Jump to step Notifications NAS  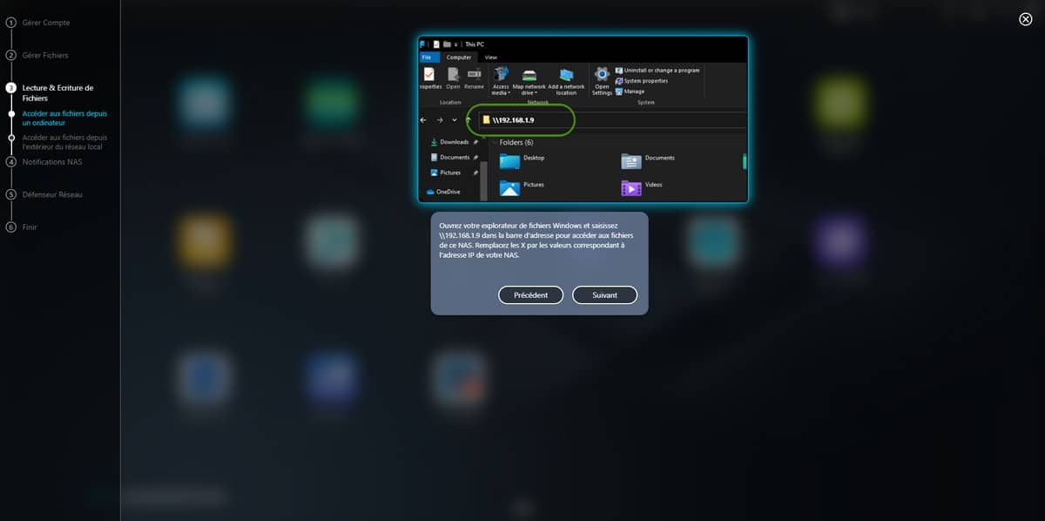pyautogui.click(x=52, y=162)
